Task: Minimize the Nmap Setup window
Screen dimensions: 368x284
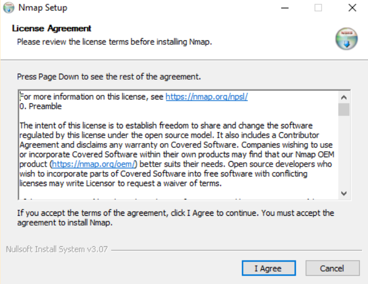Action: tap(285, 8)
